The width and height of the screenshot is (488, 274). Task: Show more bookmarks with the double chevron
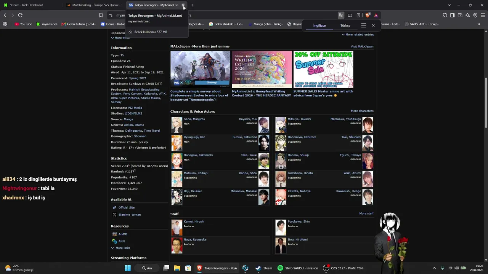tap(479, 24)
